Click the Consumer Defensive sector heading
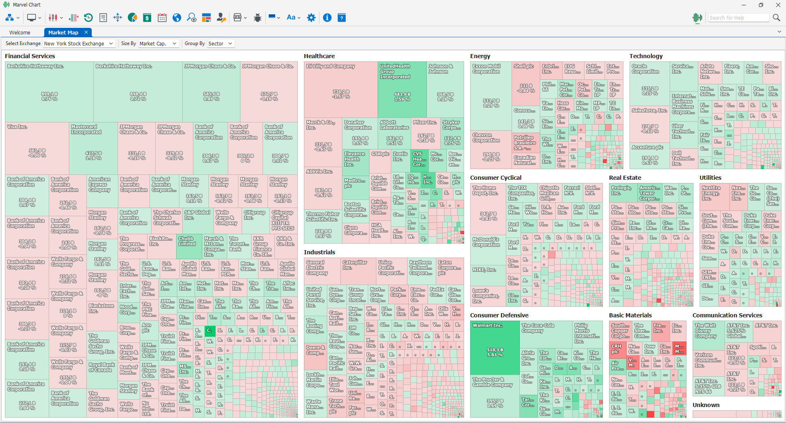The width and height of the screenshot is (786, 423). click(499, 315)
